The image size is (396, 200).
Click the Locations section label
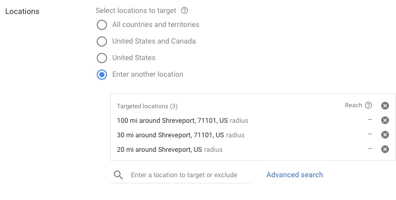[22, 11]
